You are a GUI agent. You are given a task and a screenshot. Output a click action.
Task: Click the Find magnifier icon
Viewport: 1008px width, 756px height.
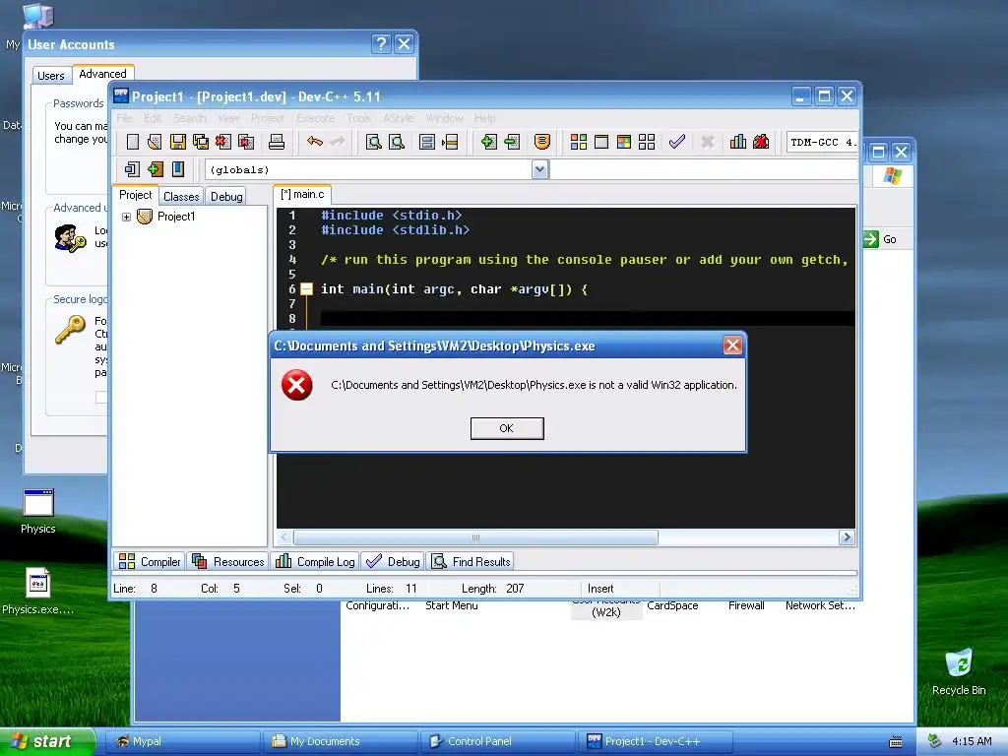pos(373,142)
